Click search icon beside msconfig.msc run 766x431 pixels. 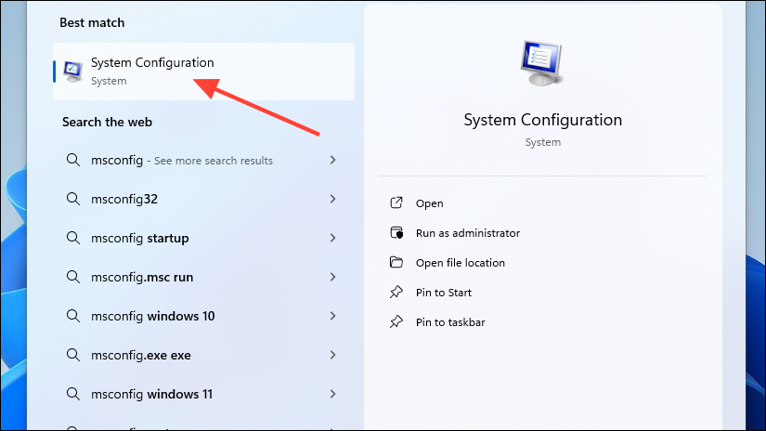[73, 277]
